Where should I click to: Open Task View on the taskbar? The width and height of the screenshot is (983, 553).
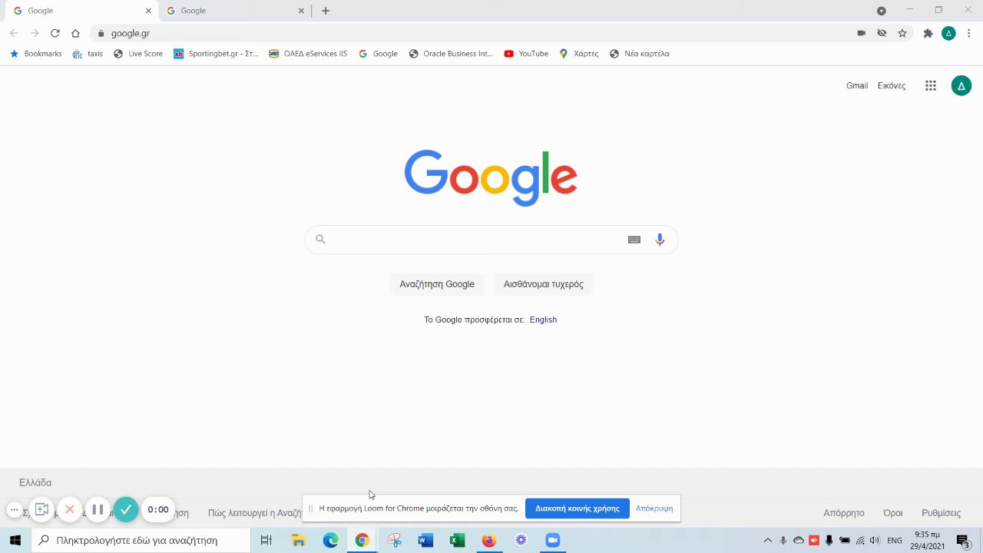266,541
